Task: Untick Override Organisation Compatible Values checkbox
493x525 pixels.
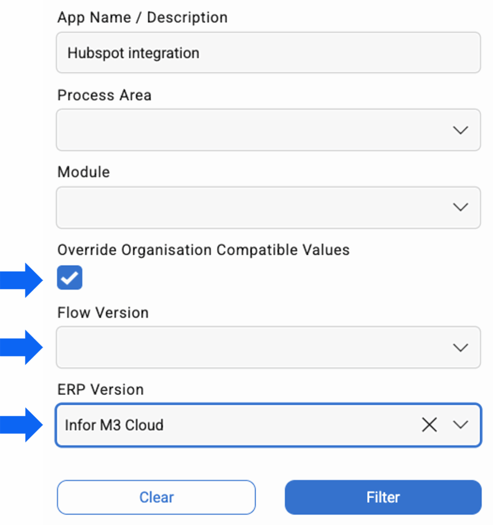Action: tap(70, 278)
